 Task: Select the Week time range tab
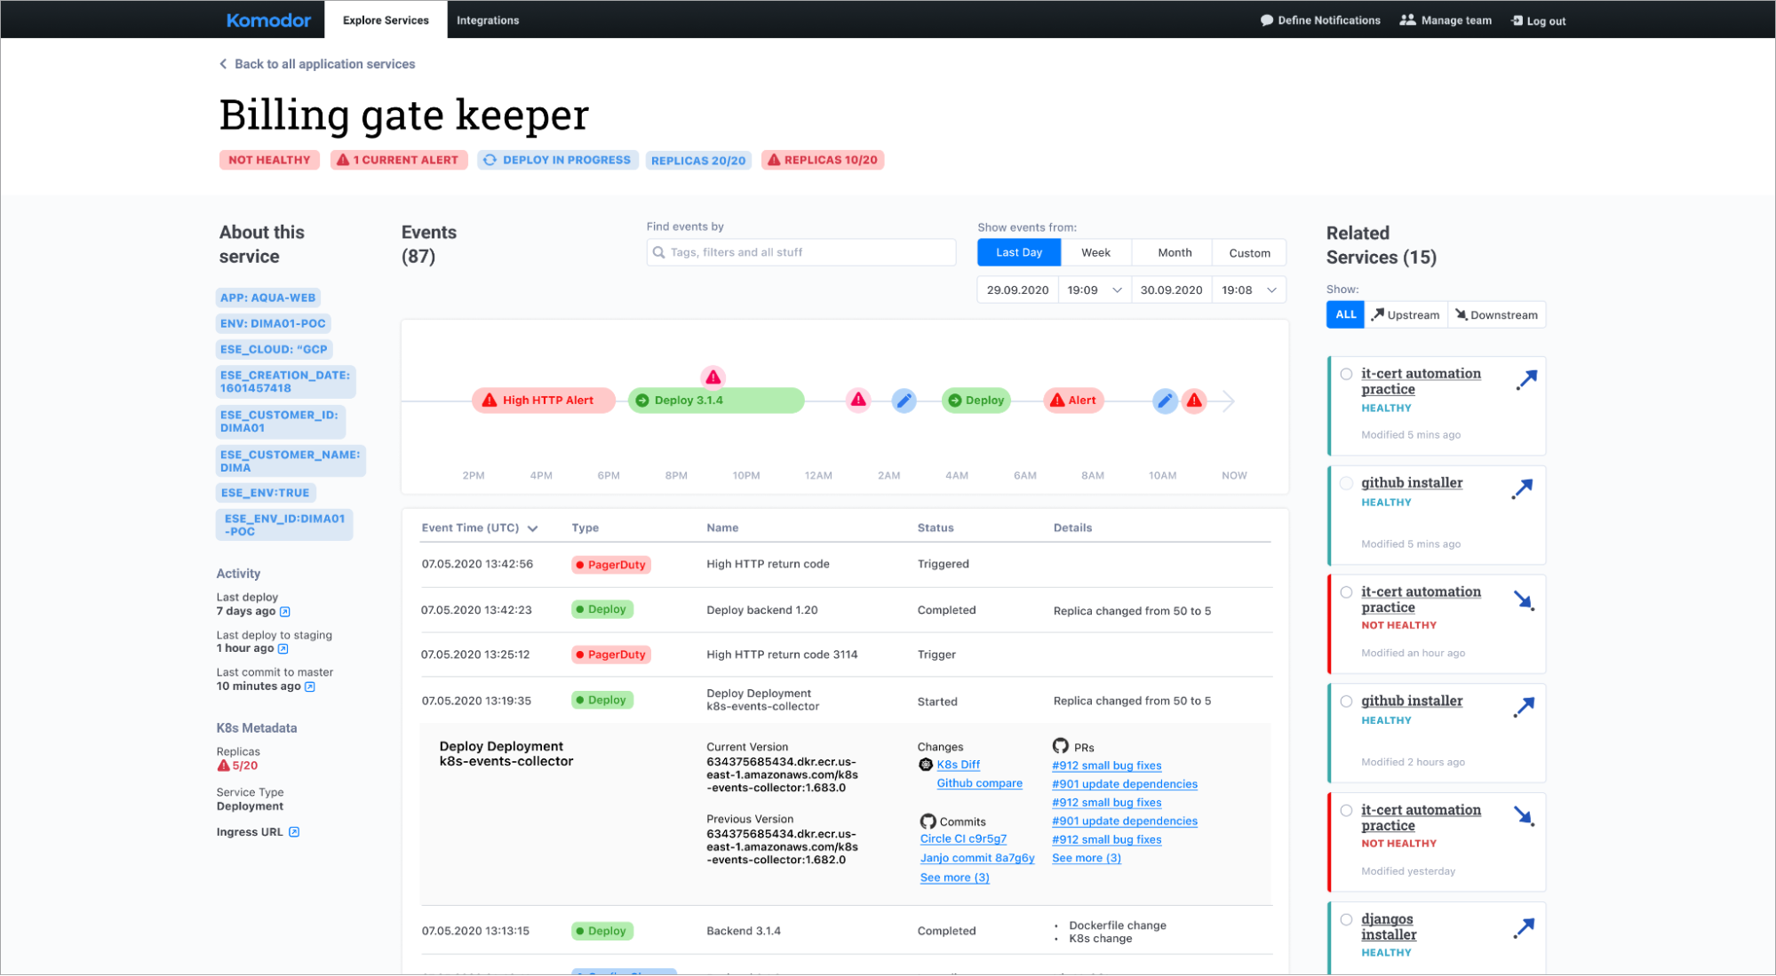1095,253
